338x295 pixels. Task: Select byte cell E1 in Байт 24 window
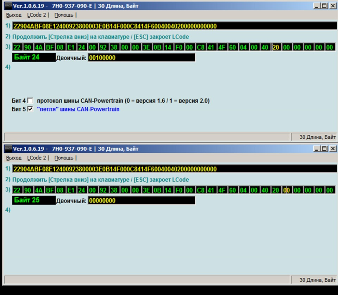pyautogui.click(x=71, y=47)
